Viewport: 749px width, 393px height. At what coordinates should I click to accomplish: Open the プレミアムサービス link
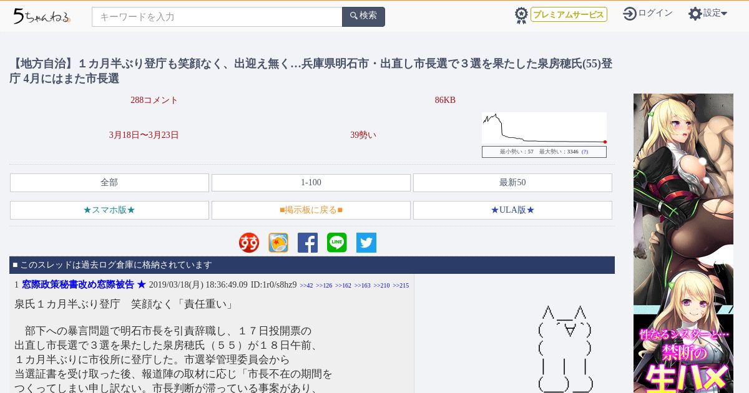pos(569,14)
